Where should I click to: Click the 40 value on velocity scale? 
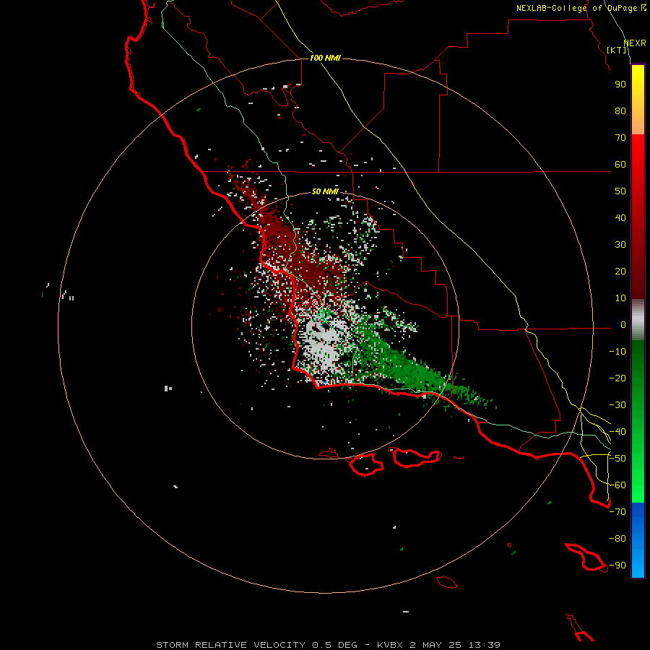coord(620,218)
